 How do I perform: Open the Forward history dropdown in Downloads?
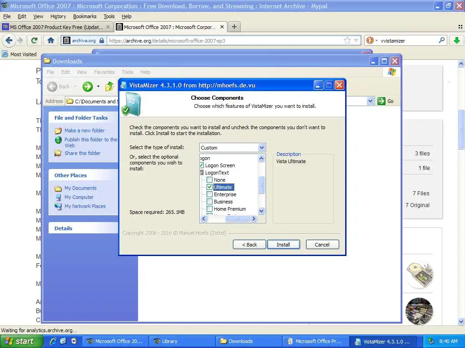point(98,87)
